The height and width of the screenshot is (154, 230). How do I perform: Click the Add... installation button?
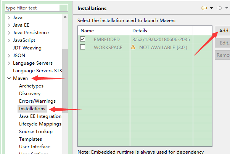tap(223, 30)
